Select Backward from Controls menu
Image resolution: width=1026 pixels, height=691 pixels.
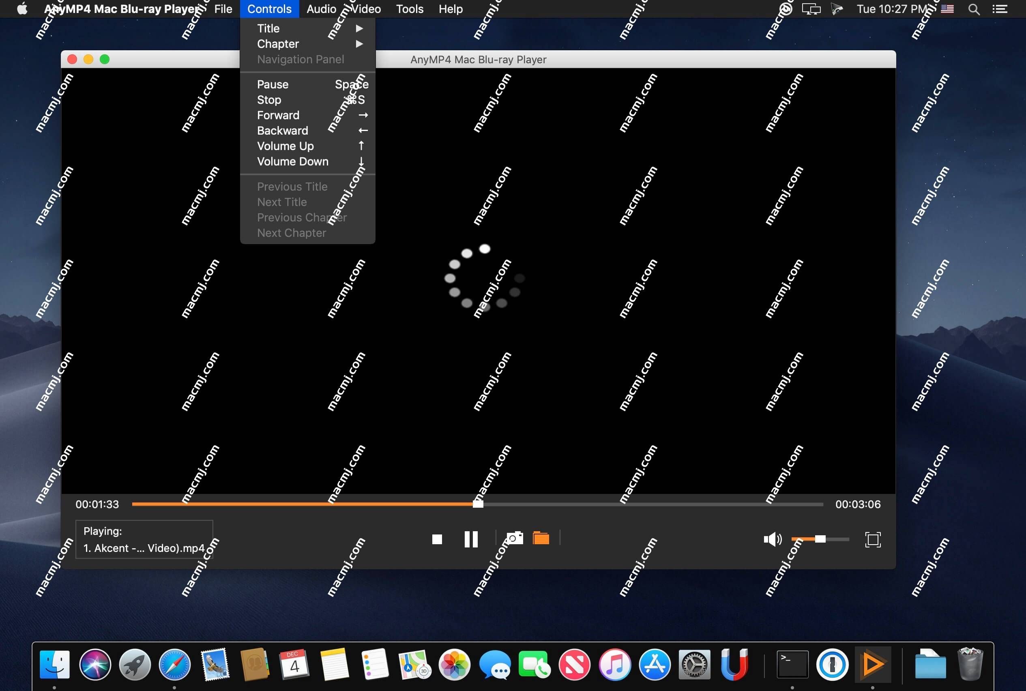[283, 130]
